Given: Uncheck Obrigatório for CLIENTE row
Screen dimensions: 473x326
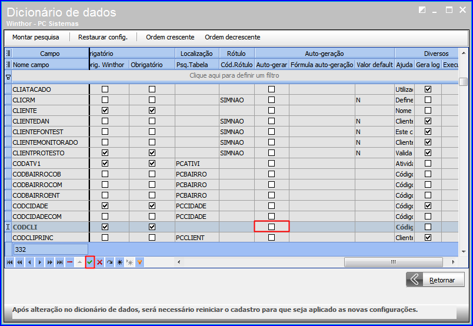Looking at the screenshot, I should click(152, 111).
